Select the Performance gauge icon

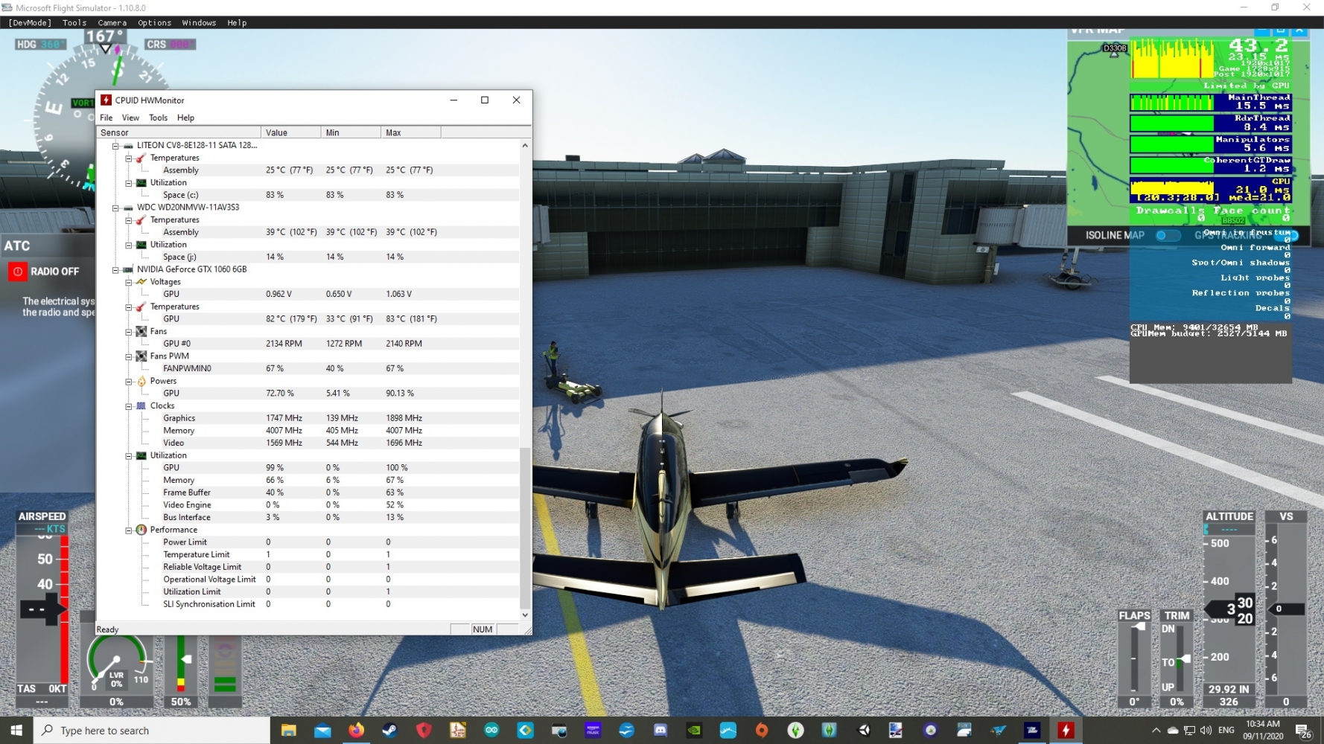141,530
